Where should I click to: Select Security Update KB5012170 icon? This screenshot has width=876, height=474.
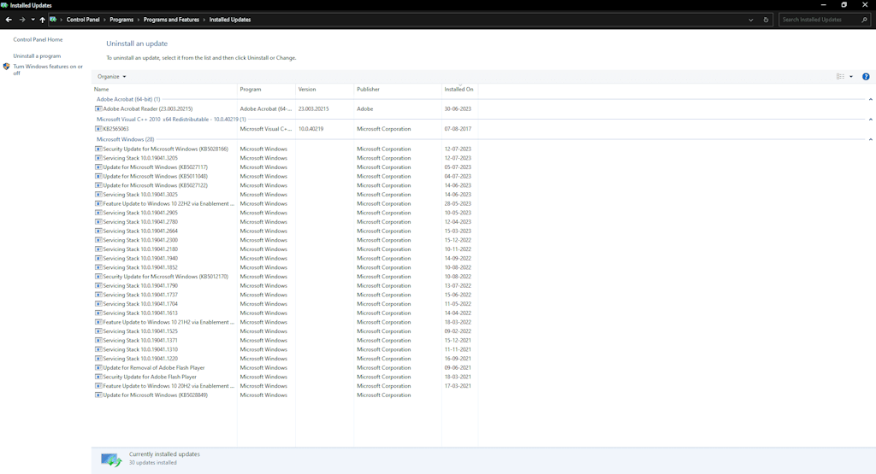coord(98,277)
